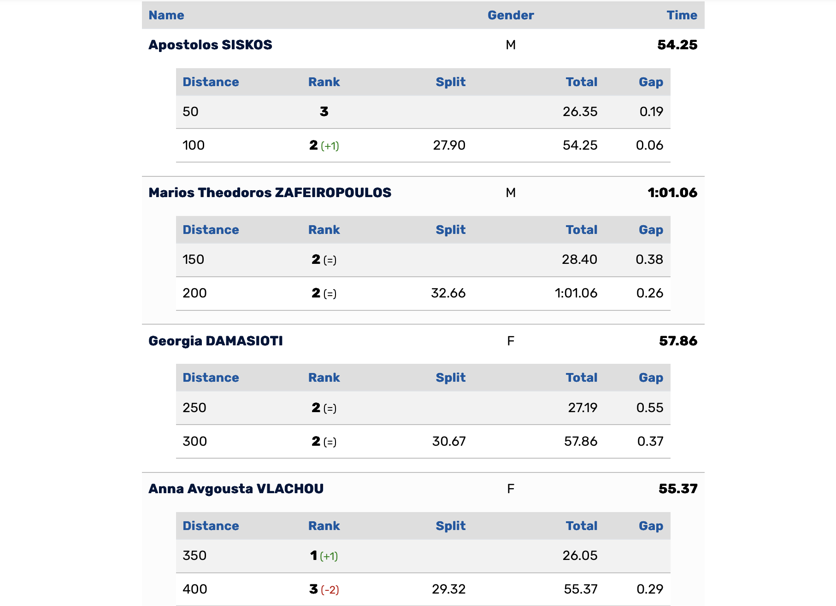
Task: Click Gap header in Siskos splits table
Action: (x=651, y=82)
